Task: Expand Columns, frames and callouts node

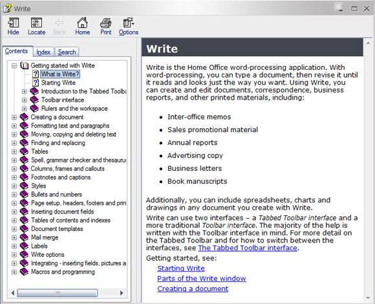Action: point(14,169)
